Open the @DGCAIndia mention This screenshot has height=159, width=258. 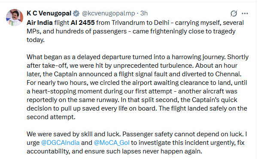coord(61,143)
